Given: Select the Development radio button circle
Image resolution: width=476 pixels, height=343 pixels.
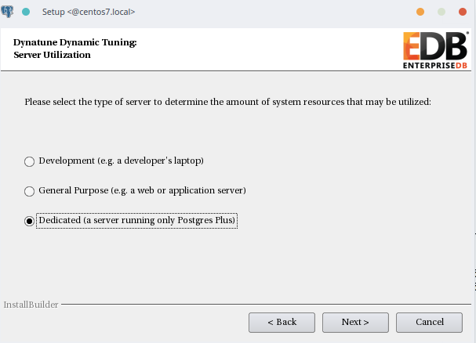Looking at the screenshot, I should [x=30, y=161].
